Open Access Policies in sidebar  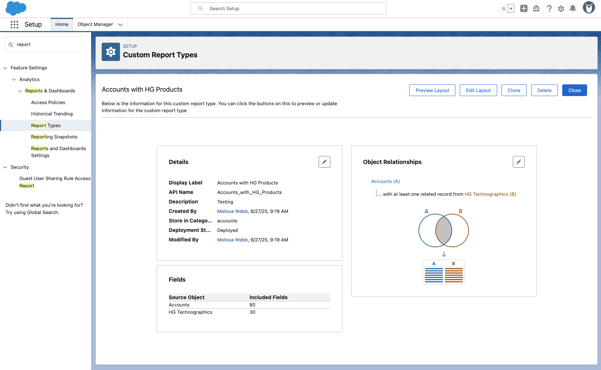click(x=48, y=103)
